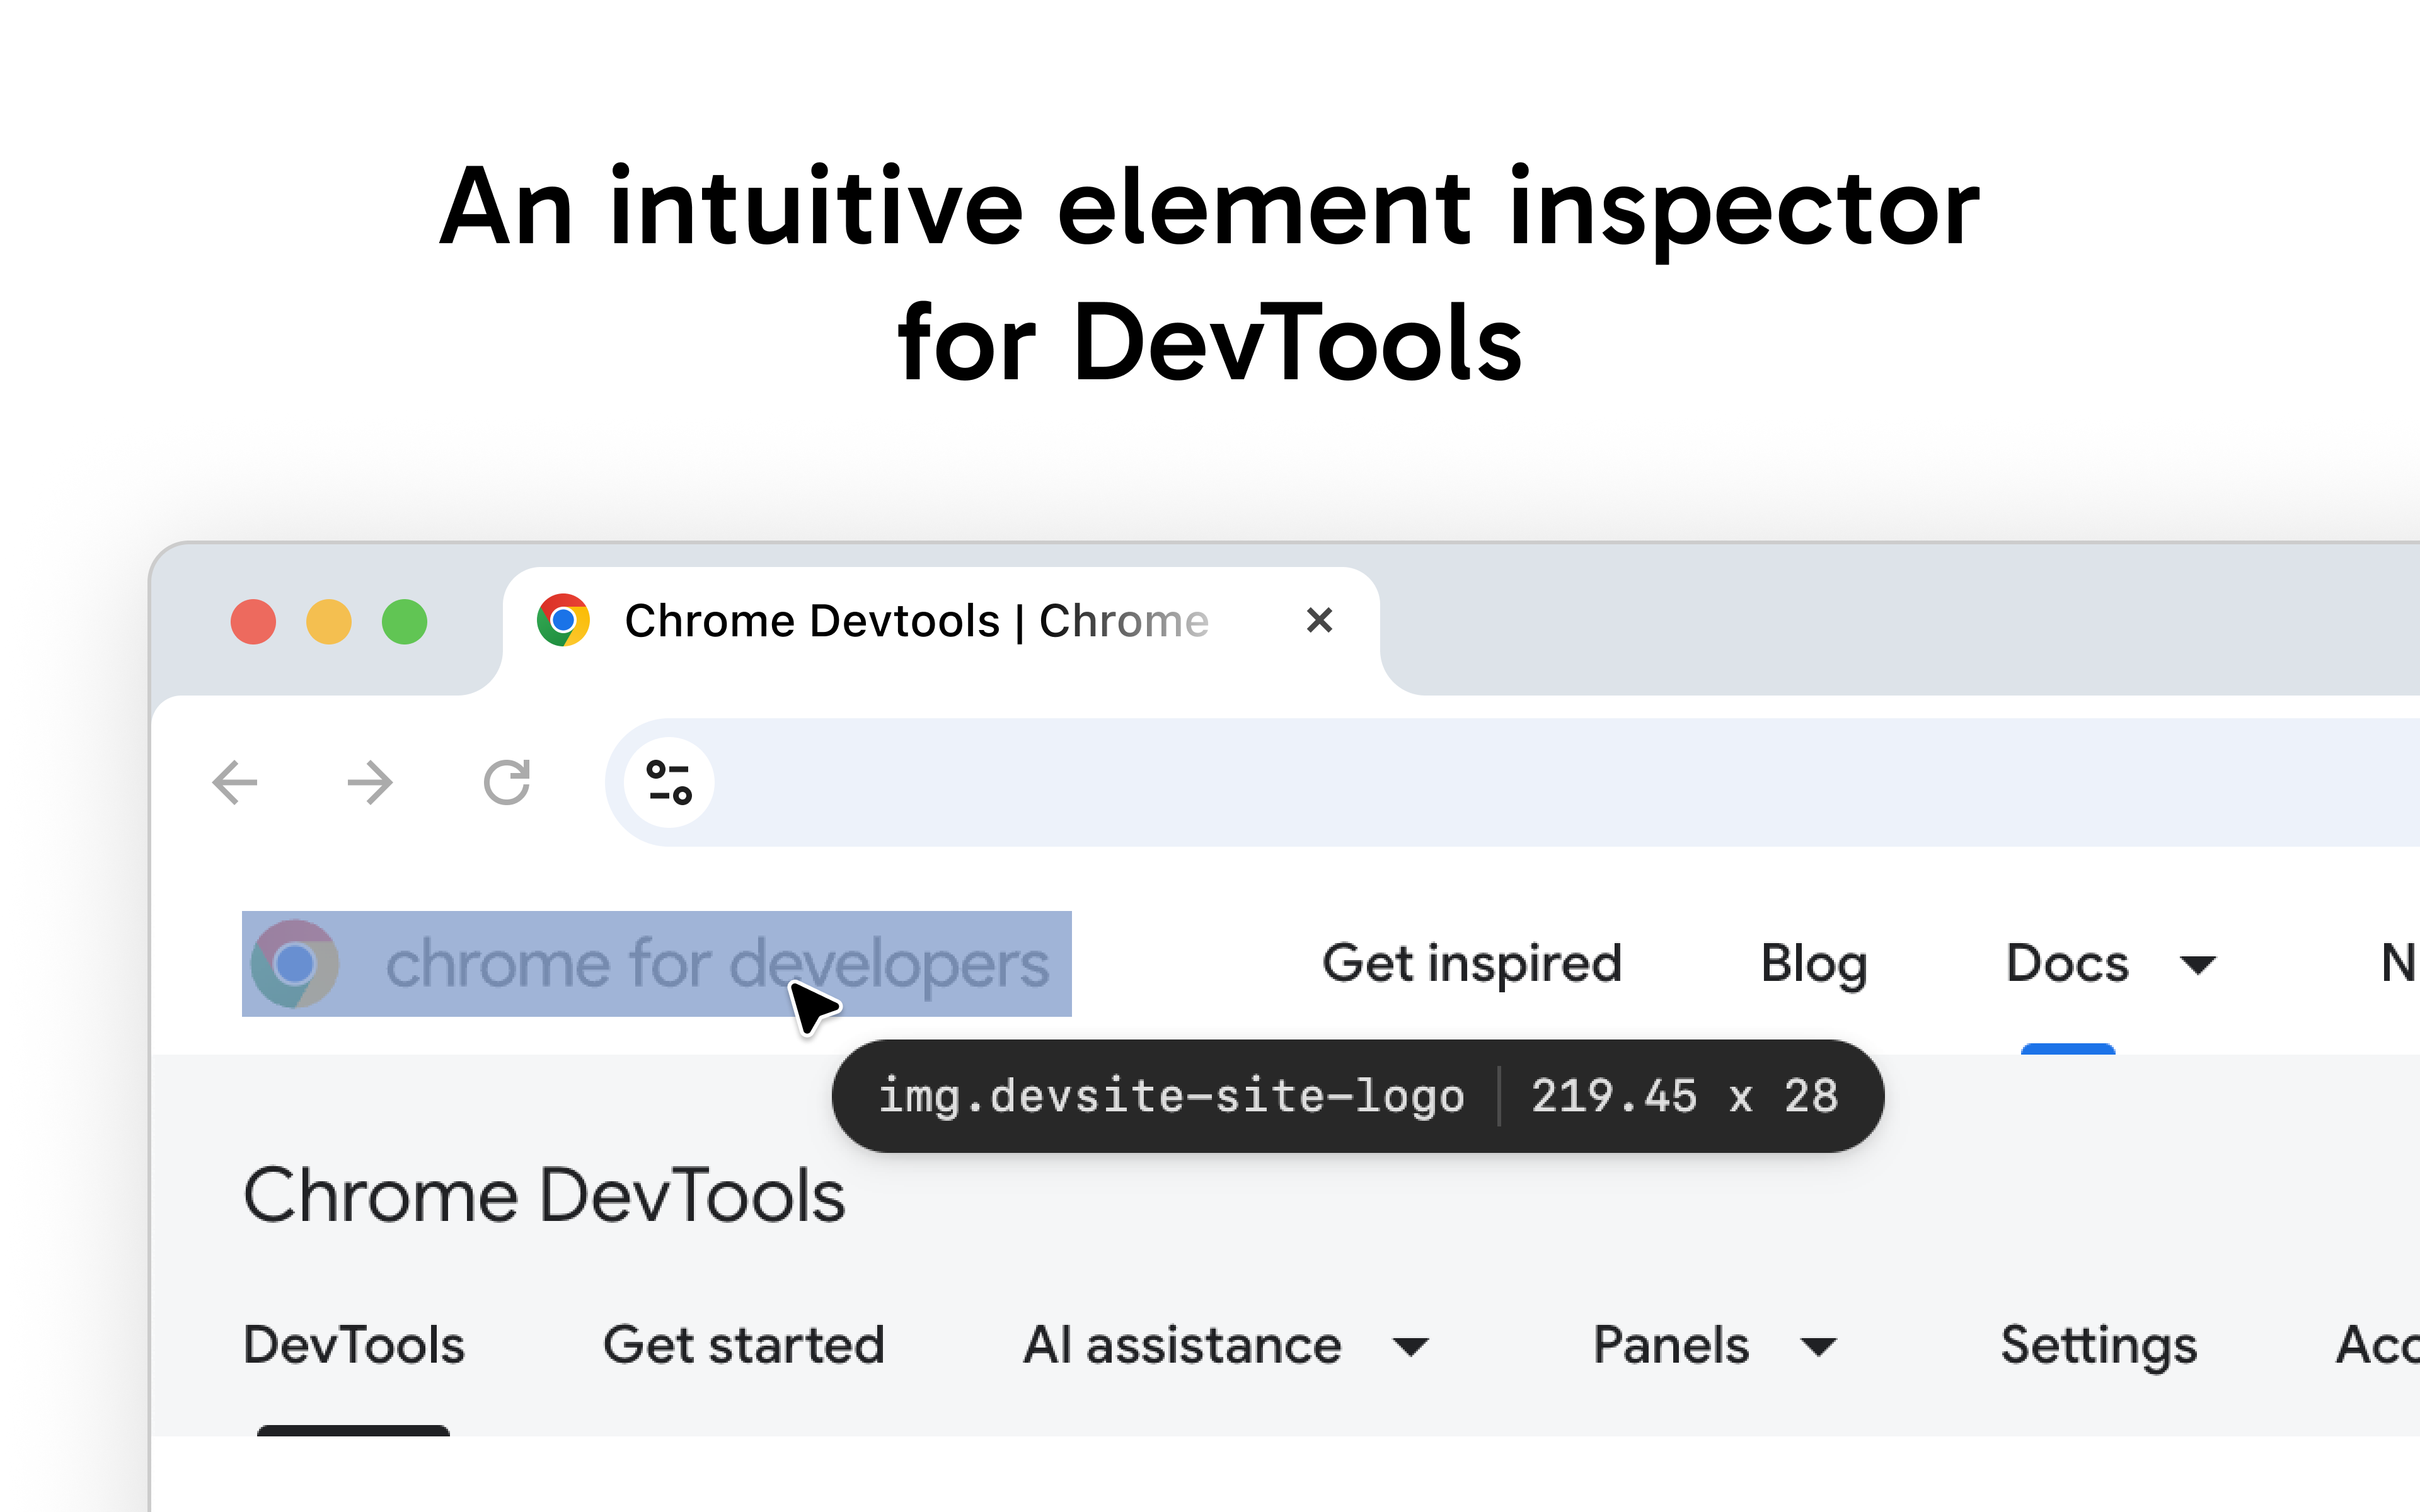The height and width of the screenshot is (1512, 2420).
Task: Click the yellow minimize dot
Action: coord(329,621)
